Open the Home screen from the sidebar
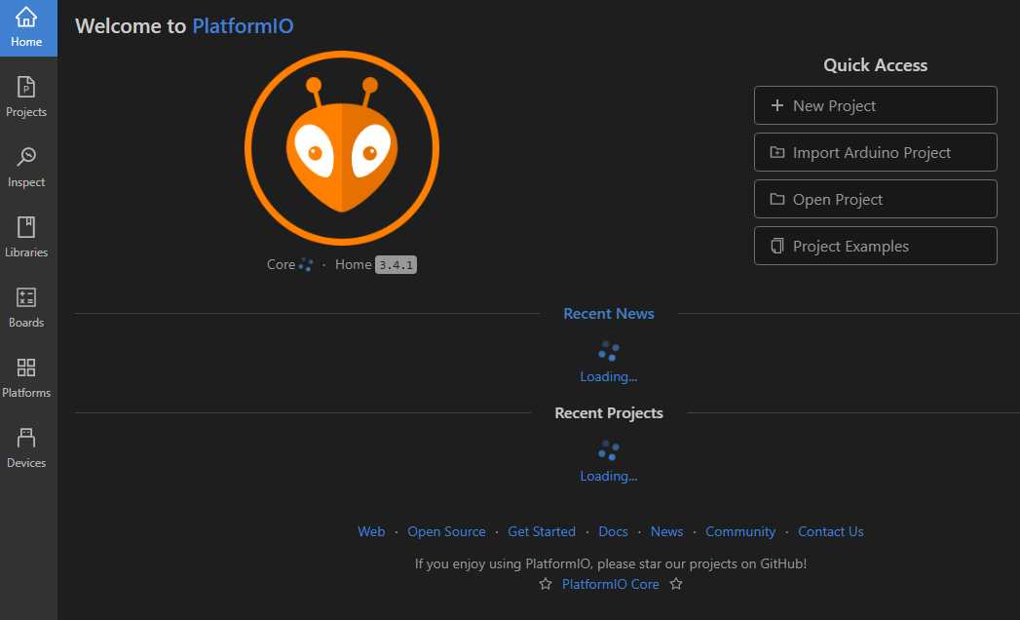Image resolution: width=1020 pixels, height=620 pixels. tap(27, 19)
